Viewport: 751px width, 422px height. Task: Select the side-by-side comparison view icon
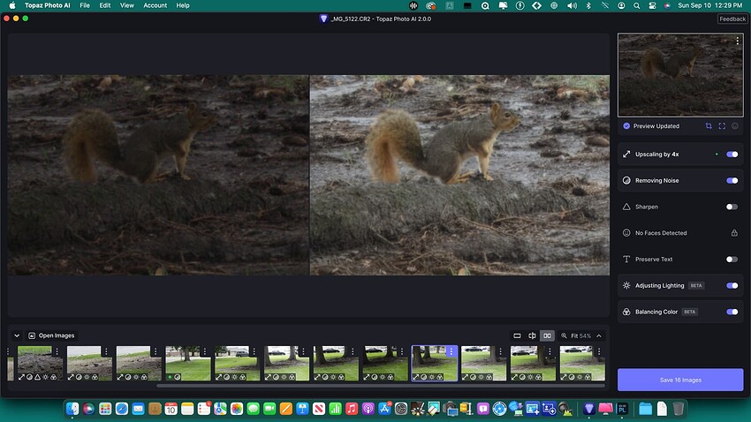coord(547,335)
